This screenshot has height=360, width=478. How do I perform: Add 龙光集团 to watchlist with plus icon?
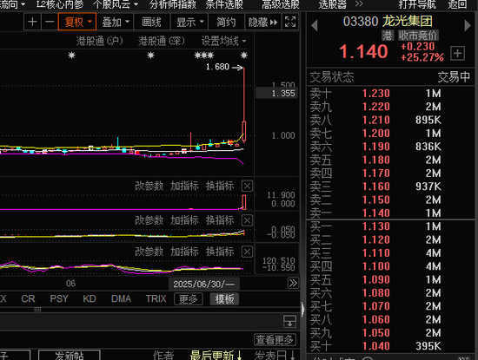pyautogui.click(x=457, y=54)
